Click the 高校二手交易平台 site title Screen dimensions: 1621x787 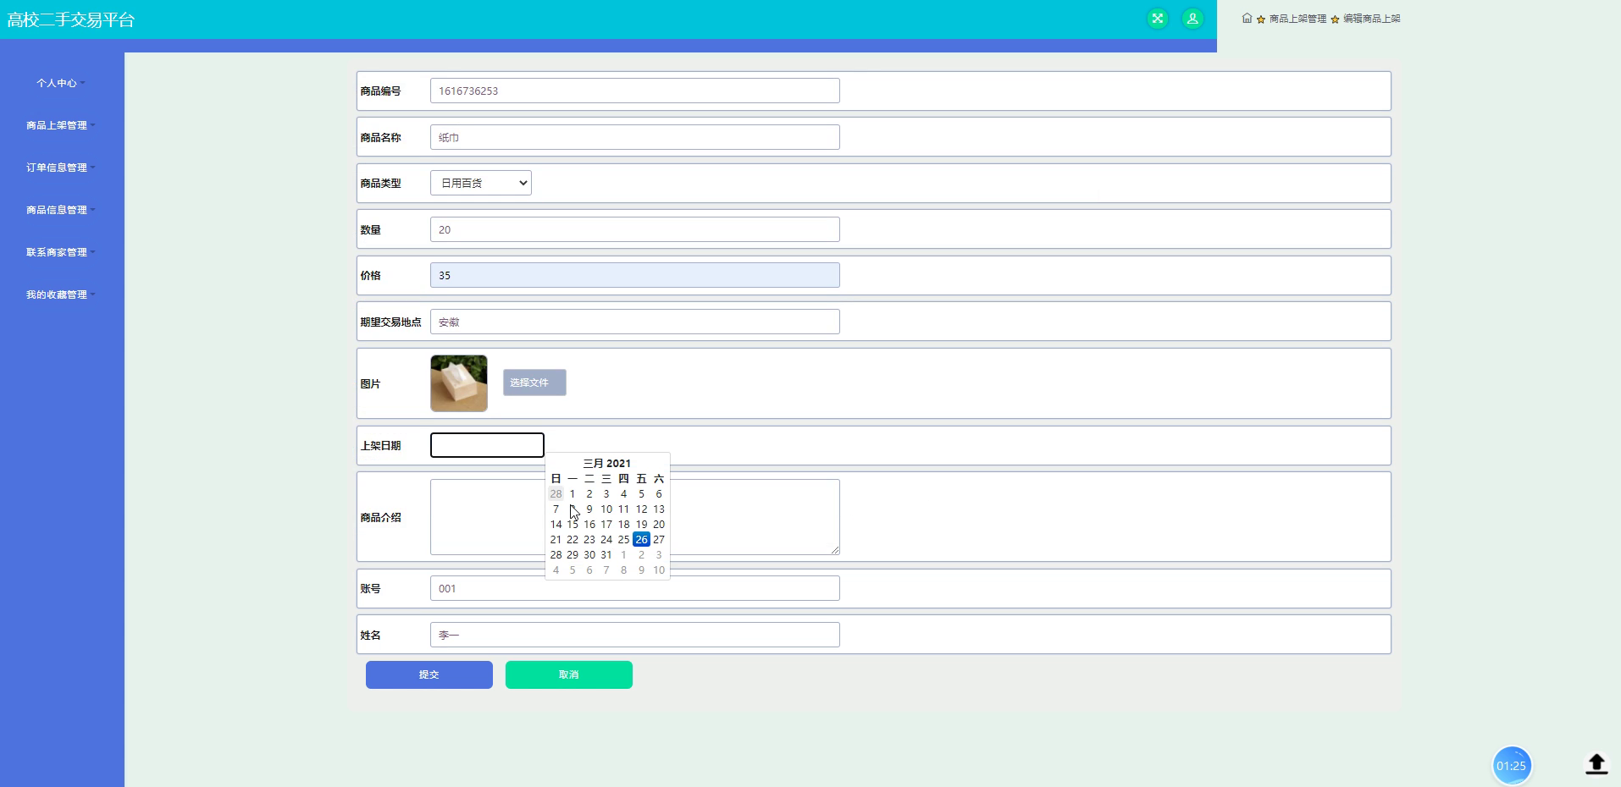[x=71, y=19]
